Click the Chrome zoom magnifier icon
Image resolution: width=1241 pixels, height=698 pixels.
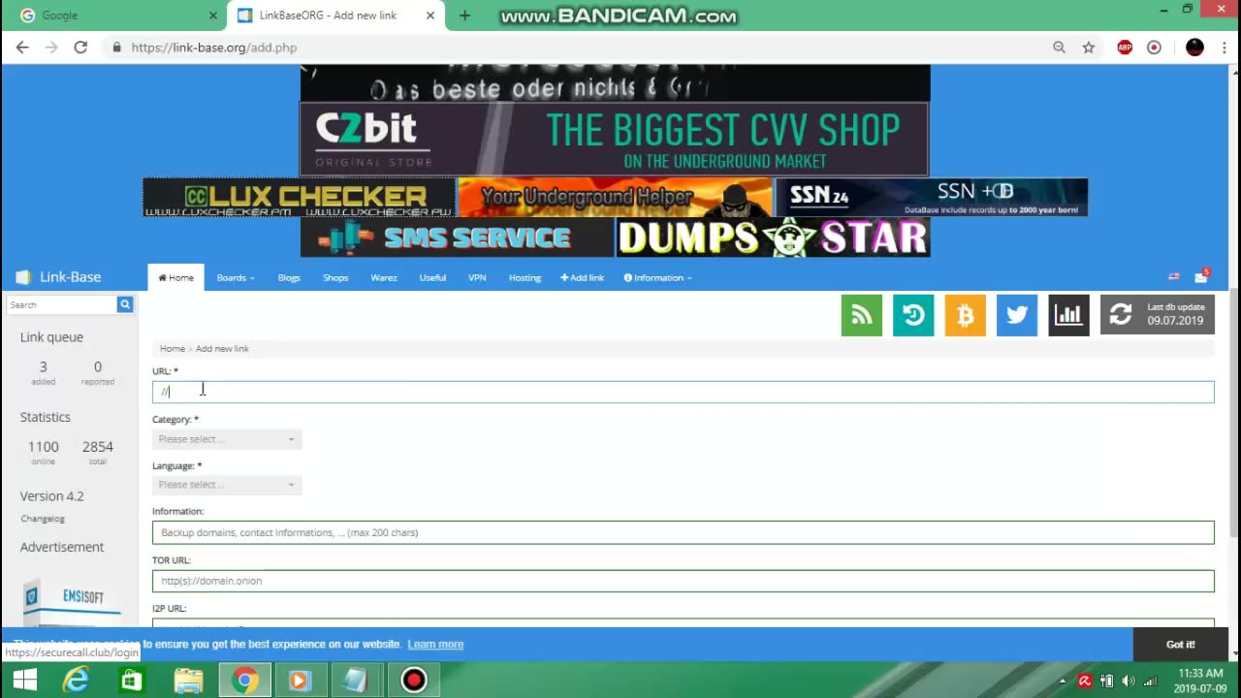(x=1059, y=47)
